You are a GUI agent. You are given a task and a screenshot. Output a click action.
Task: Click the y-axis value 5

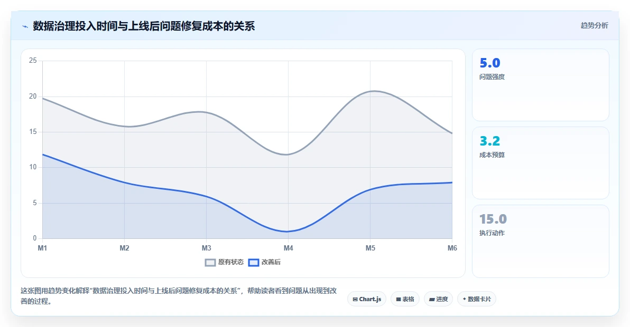(34, 203)
